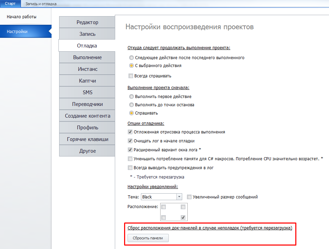This screenshot has width=329, height=249.
Task: Select the 'Спрашивать' radio button
Action: (x=131, y=113)
